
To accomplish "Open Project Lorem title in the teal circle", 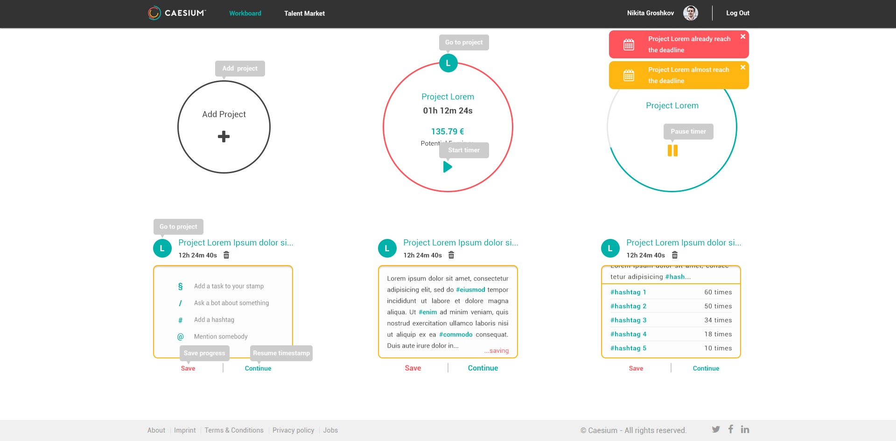I will point(672,105).
